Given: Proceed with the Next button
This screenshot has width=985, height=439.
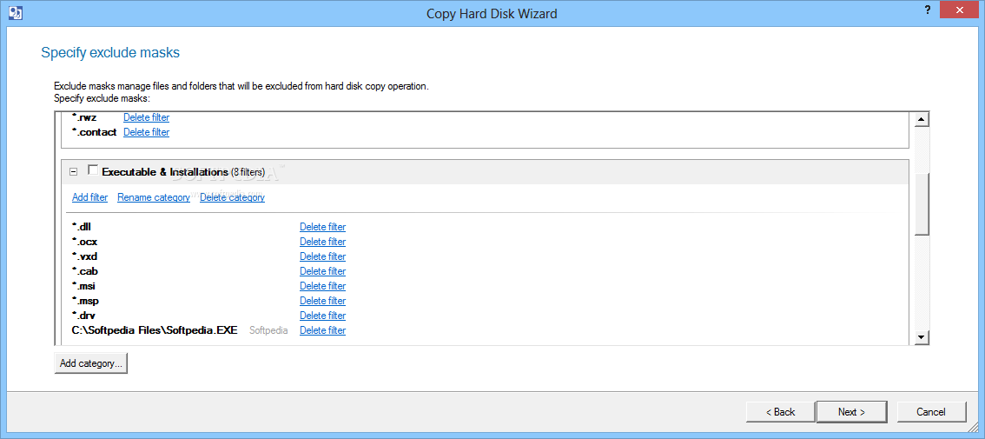Looking at the screenshot, I should 852,412.
